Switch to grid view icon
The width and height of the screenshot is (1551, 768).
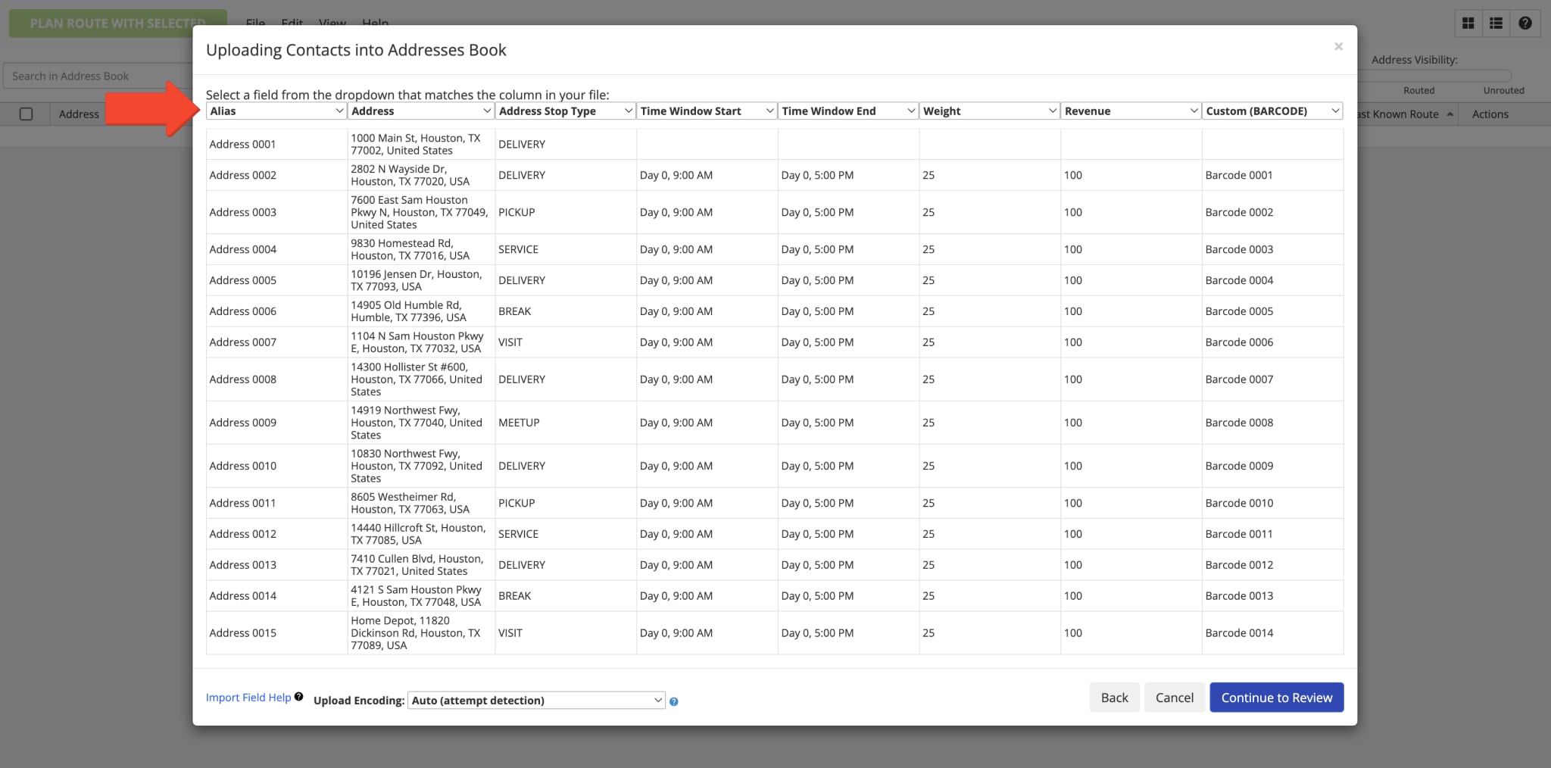1468,23
